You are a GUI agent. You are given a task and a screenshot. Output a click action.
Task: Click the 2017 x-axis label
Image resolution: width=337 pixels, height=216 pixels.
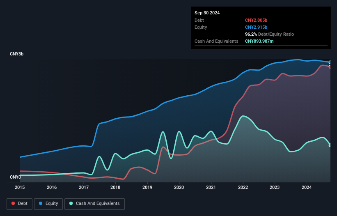tap(84, 187)
